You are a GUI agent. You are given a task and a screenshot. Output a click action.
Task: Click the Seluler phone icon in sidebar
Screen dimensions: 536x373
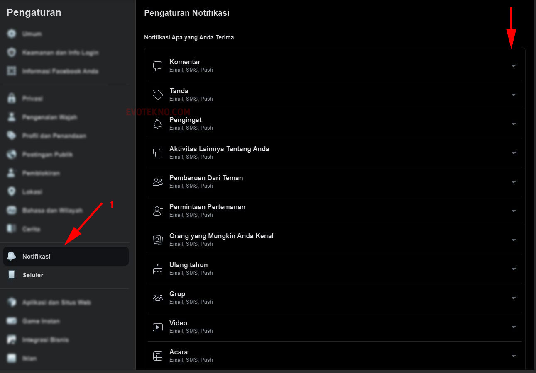coord(12,275)
